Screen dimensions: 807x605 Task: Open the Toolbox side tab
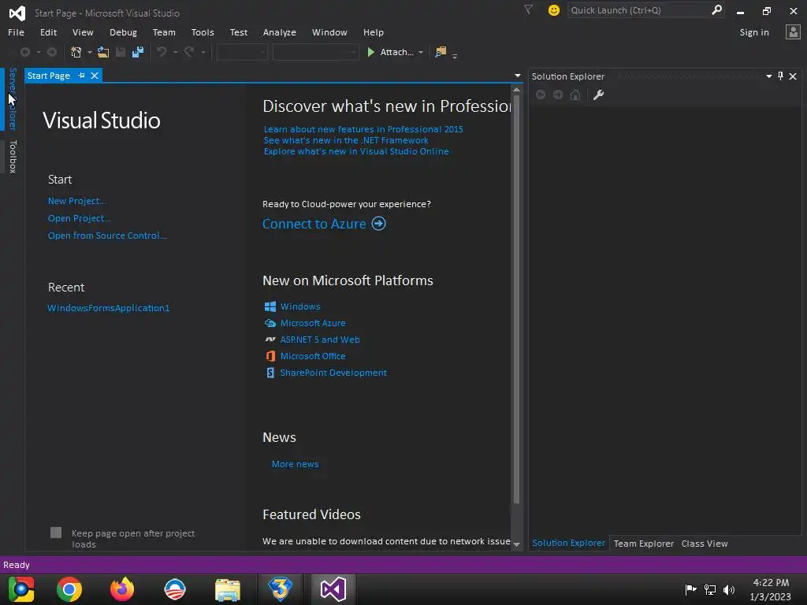[x=13, y=157]
